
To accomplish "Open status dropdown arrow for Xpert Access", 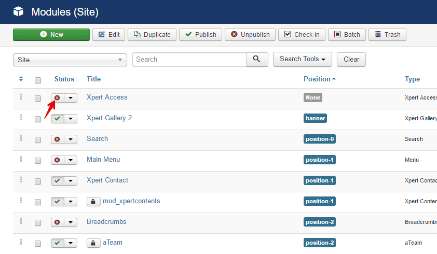I will pyautogui.click(x=71, y=98).
